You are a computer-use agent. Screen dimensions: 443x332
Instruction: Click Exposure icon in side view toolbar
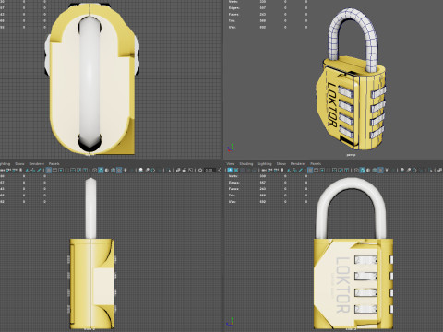[200, 170]
